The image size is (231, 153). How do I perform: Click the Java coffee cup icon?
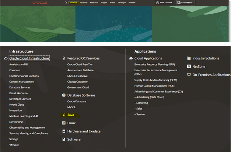tap(64, 115)
